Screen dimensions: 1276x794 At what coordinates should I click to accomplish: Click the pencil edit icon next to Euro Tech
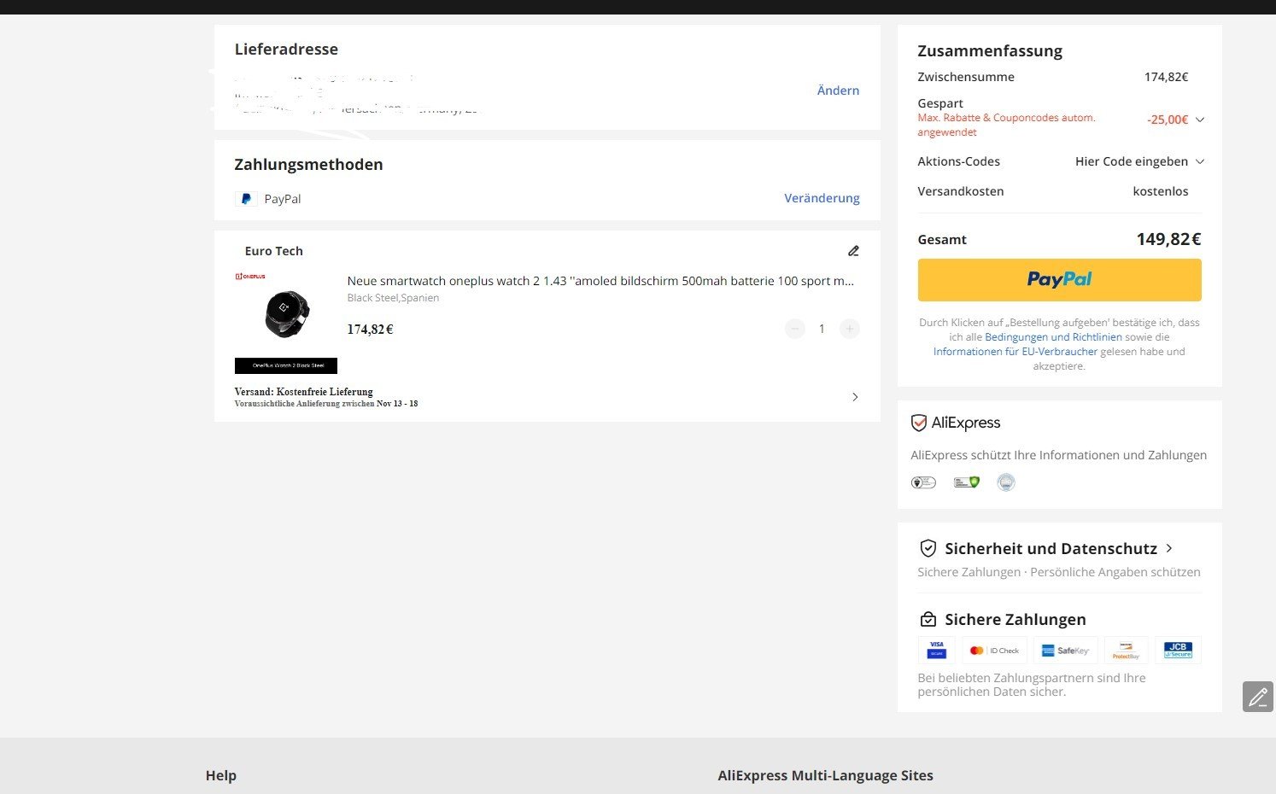tap(853, 251)
